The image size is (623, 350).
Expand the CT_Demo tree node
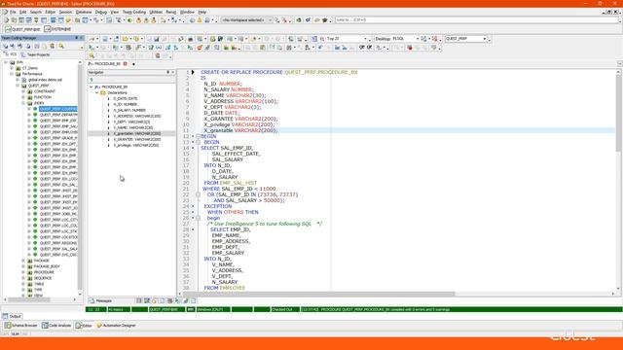12,68
